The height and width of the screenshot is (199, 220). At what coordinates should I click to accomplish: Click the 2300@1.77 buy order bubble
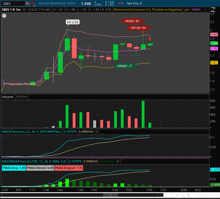click(124, 66)
